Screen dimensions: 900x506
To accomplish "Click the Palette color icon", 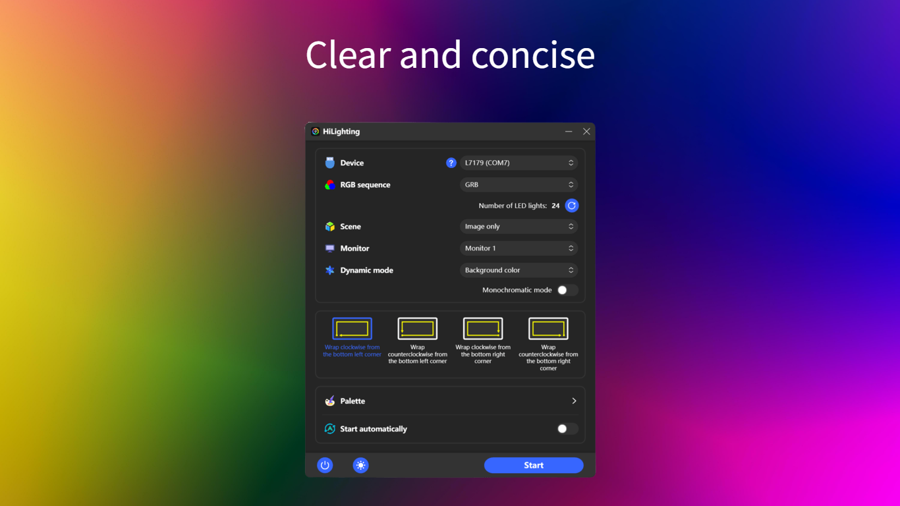I will click(329, 401).
